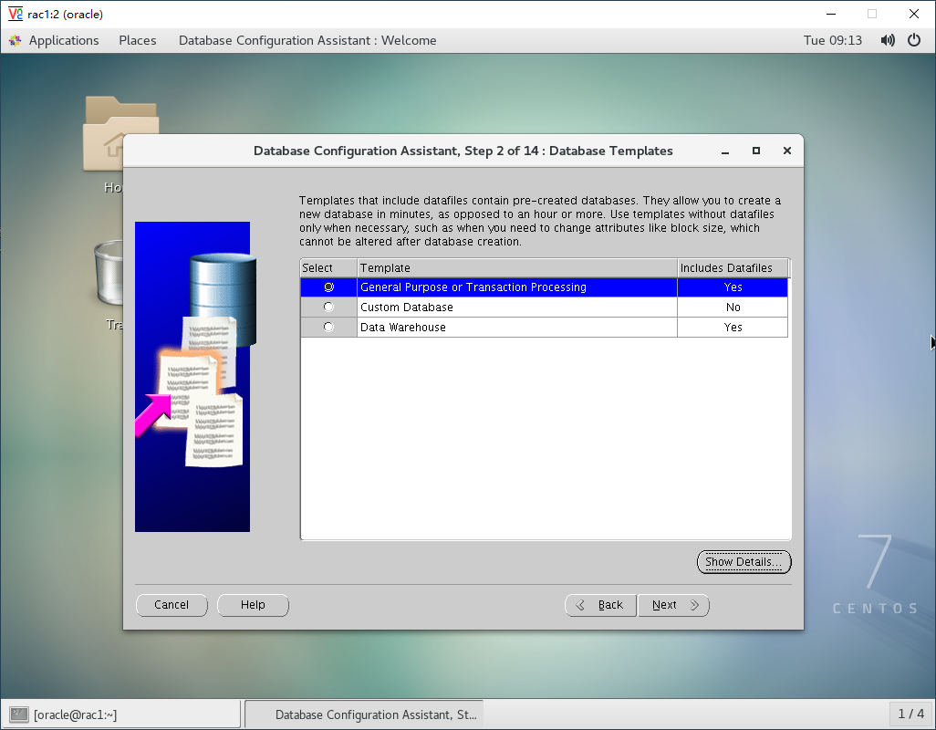This screenshot has width=936, height=730.
Task: Open Database Configuration Assistant Welcome menu
Action: click(x=307, y=40)
